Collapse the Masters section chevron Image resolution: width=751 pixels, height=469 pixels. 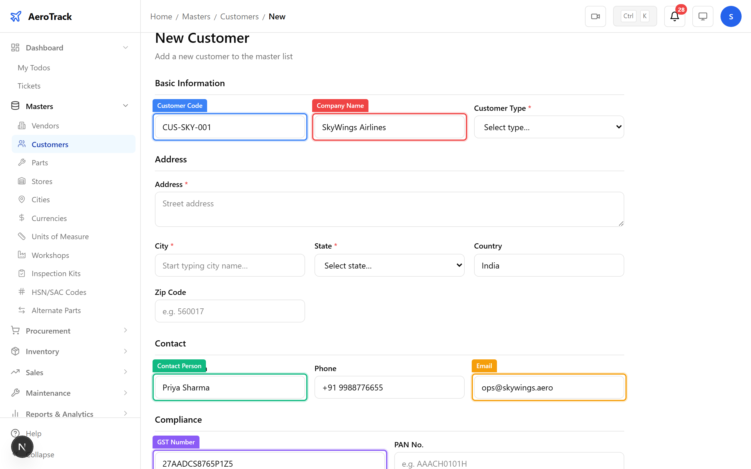point(125,106)
